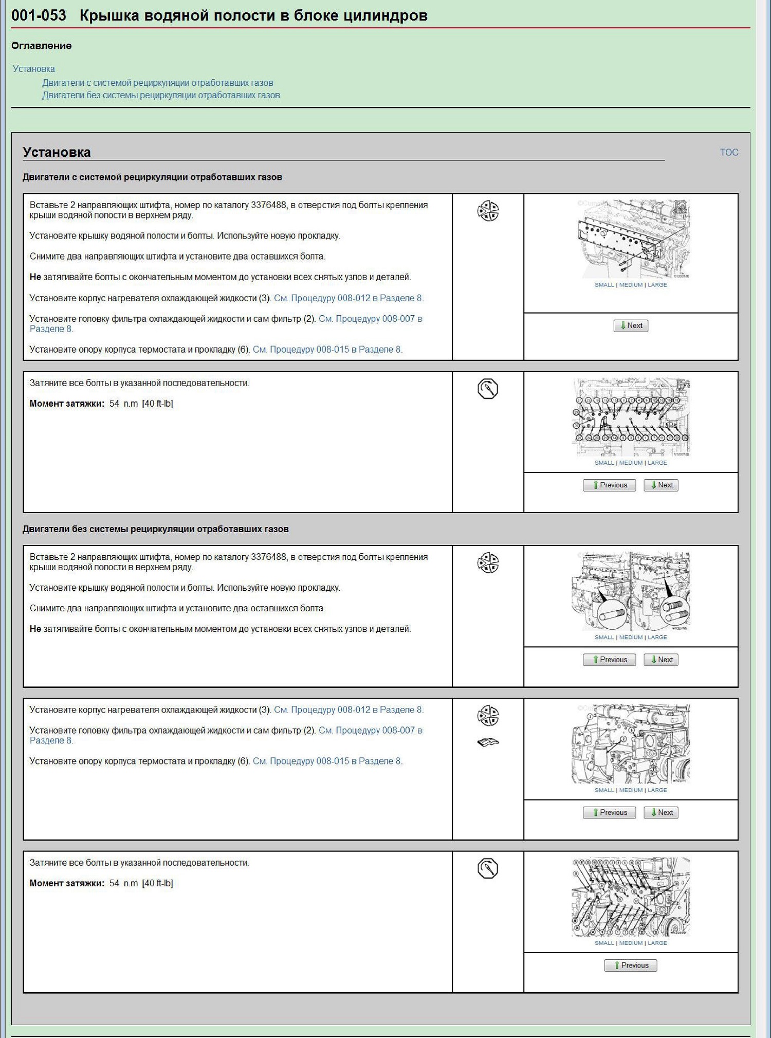Click Previous under last torque sequence diagram

pos(631,965)
